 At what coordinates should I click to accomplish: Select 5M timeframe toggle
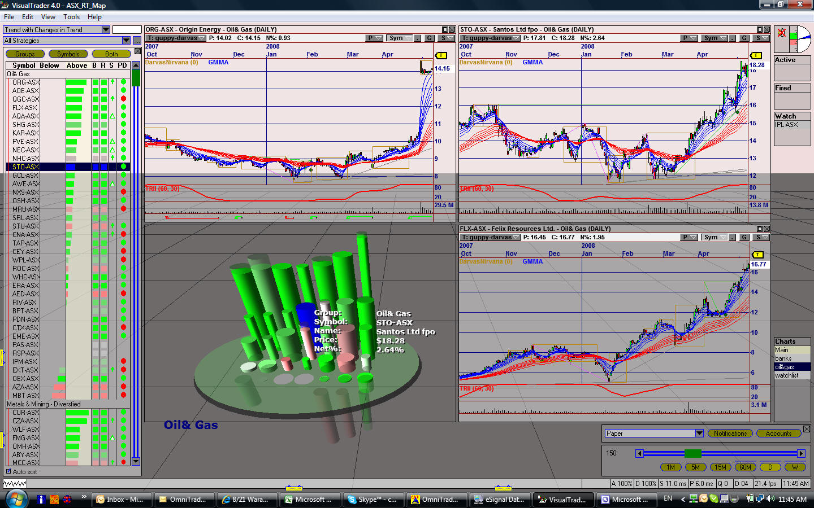point(696,467)
